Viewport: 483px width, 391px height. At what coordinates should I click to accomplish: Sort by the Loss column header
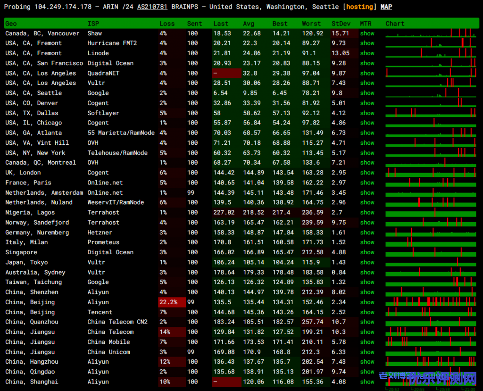click(x=167, y=24)
